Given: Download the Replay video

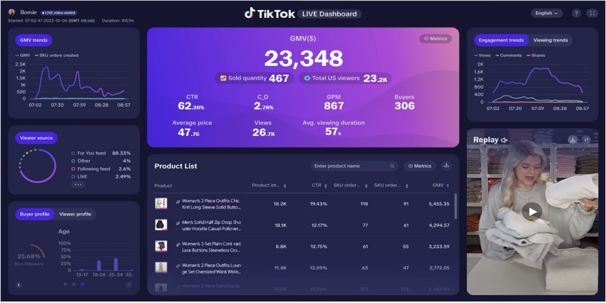Looking at the screenshot, I should (x=573, y=139).
